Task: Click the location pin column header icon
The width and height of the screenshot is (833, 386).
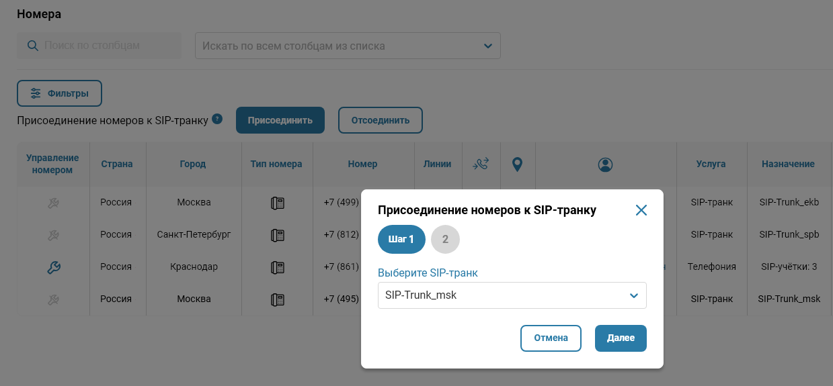Action: 517,164
